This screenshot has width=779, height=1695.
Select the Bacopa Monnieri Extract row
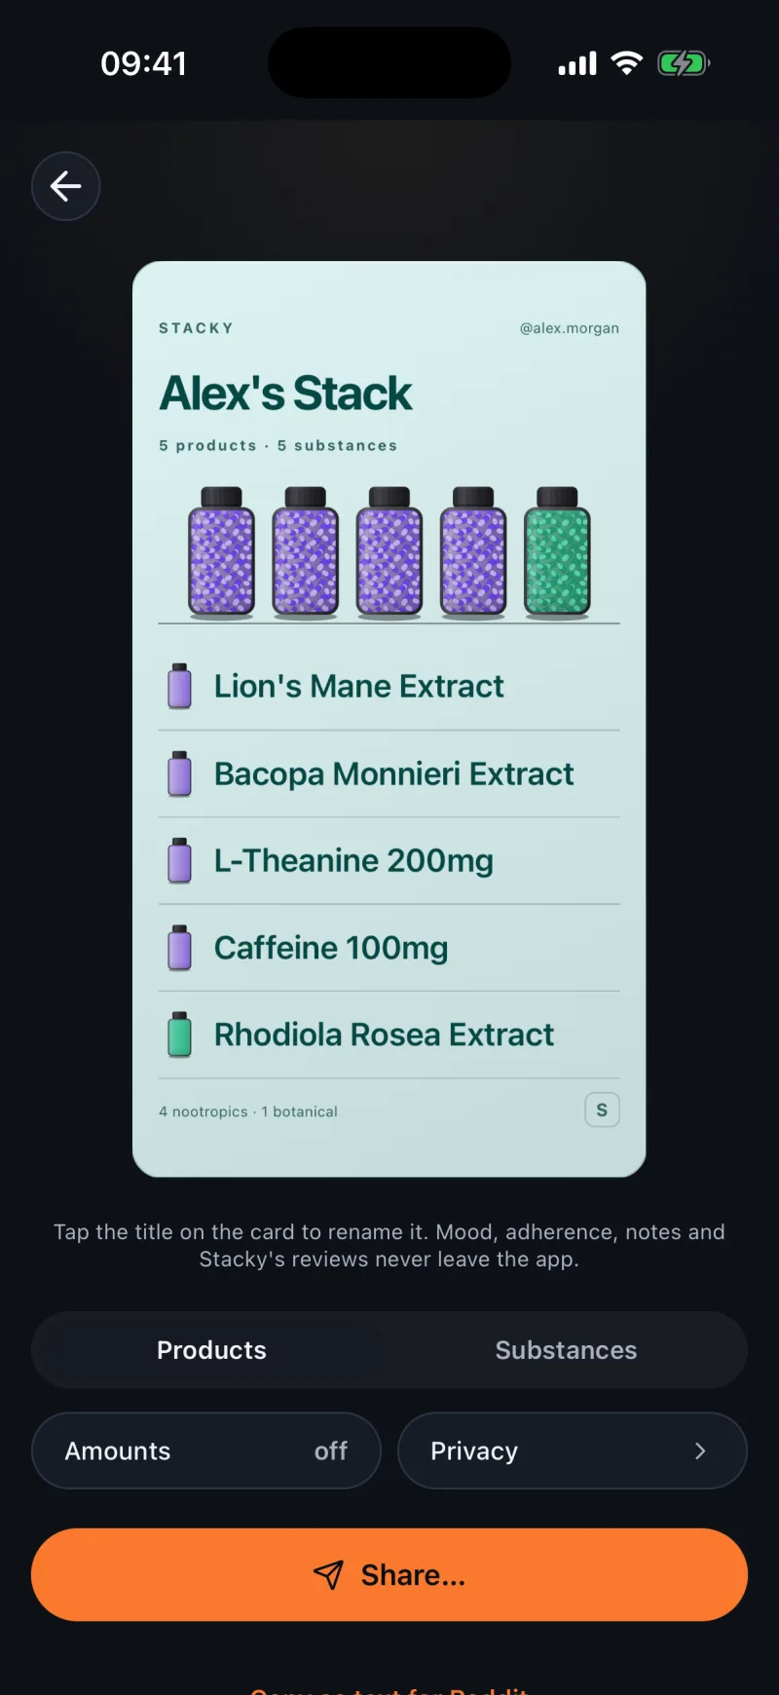click(x=389, y=773)
